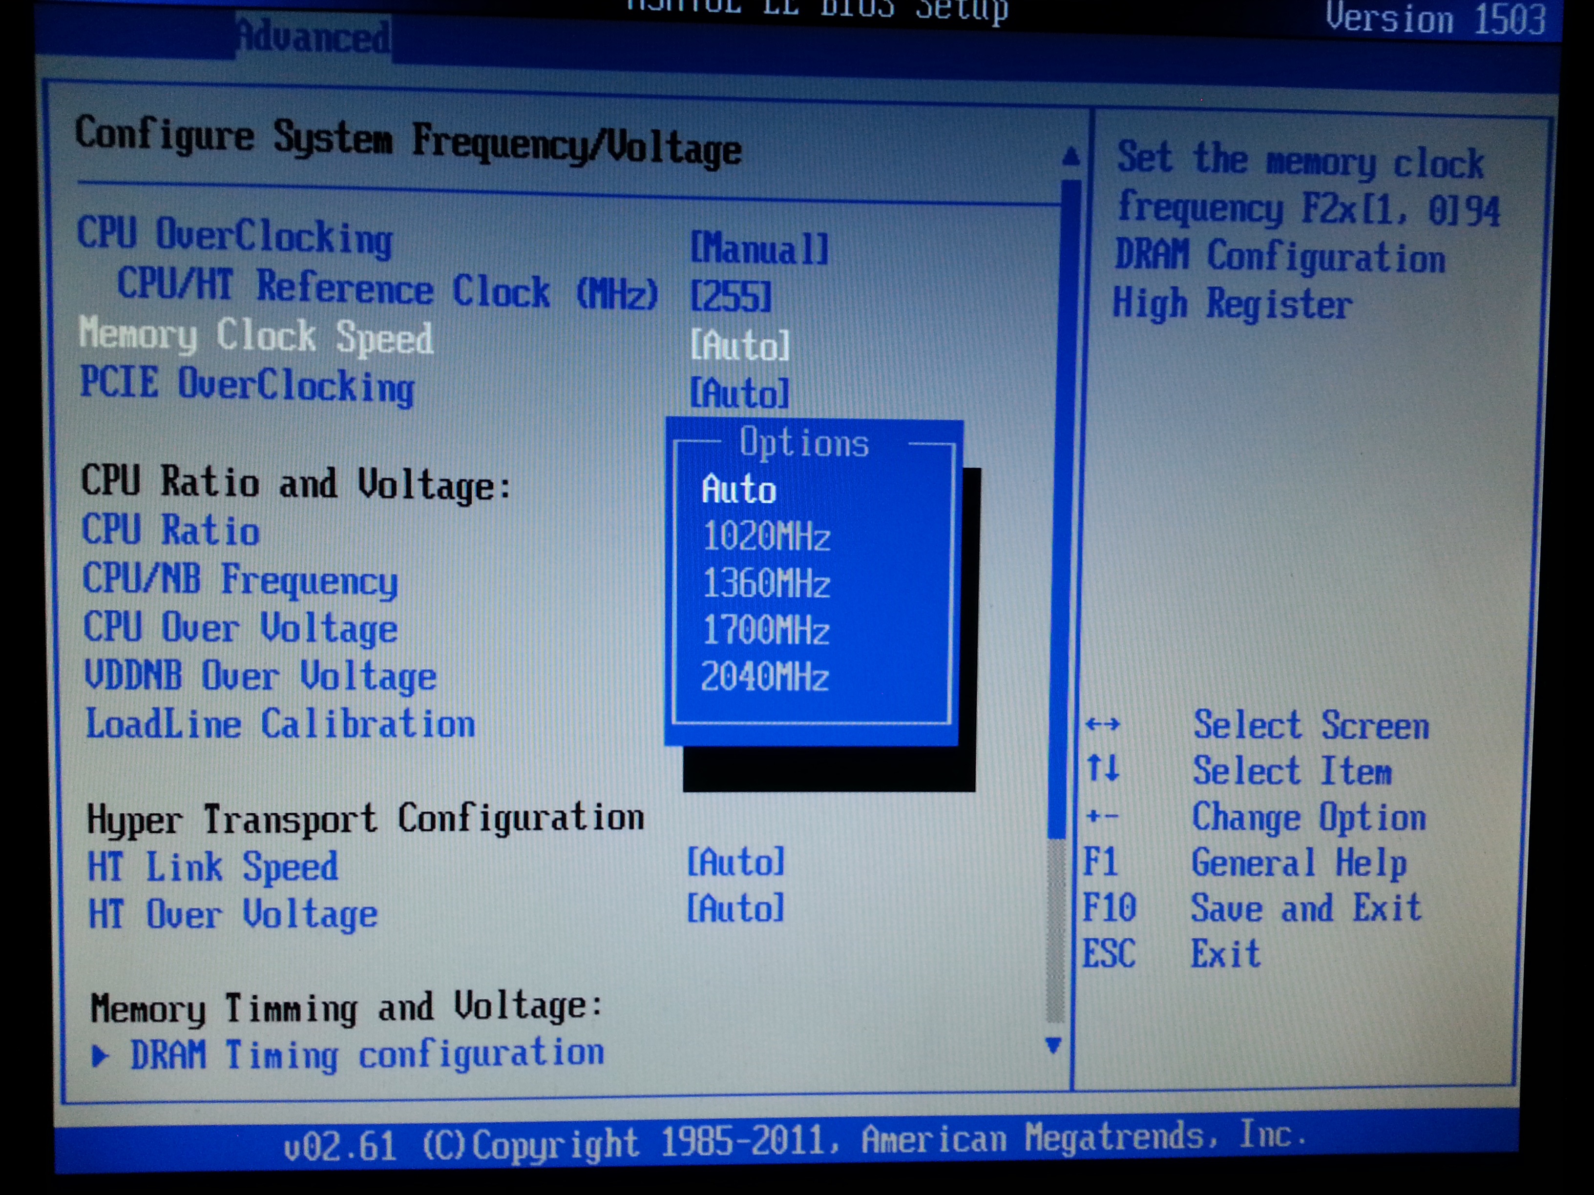Select Auto in the Options popup
1594x1195 pixels.
pos(738,490)
